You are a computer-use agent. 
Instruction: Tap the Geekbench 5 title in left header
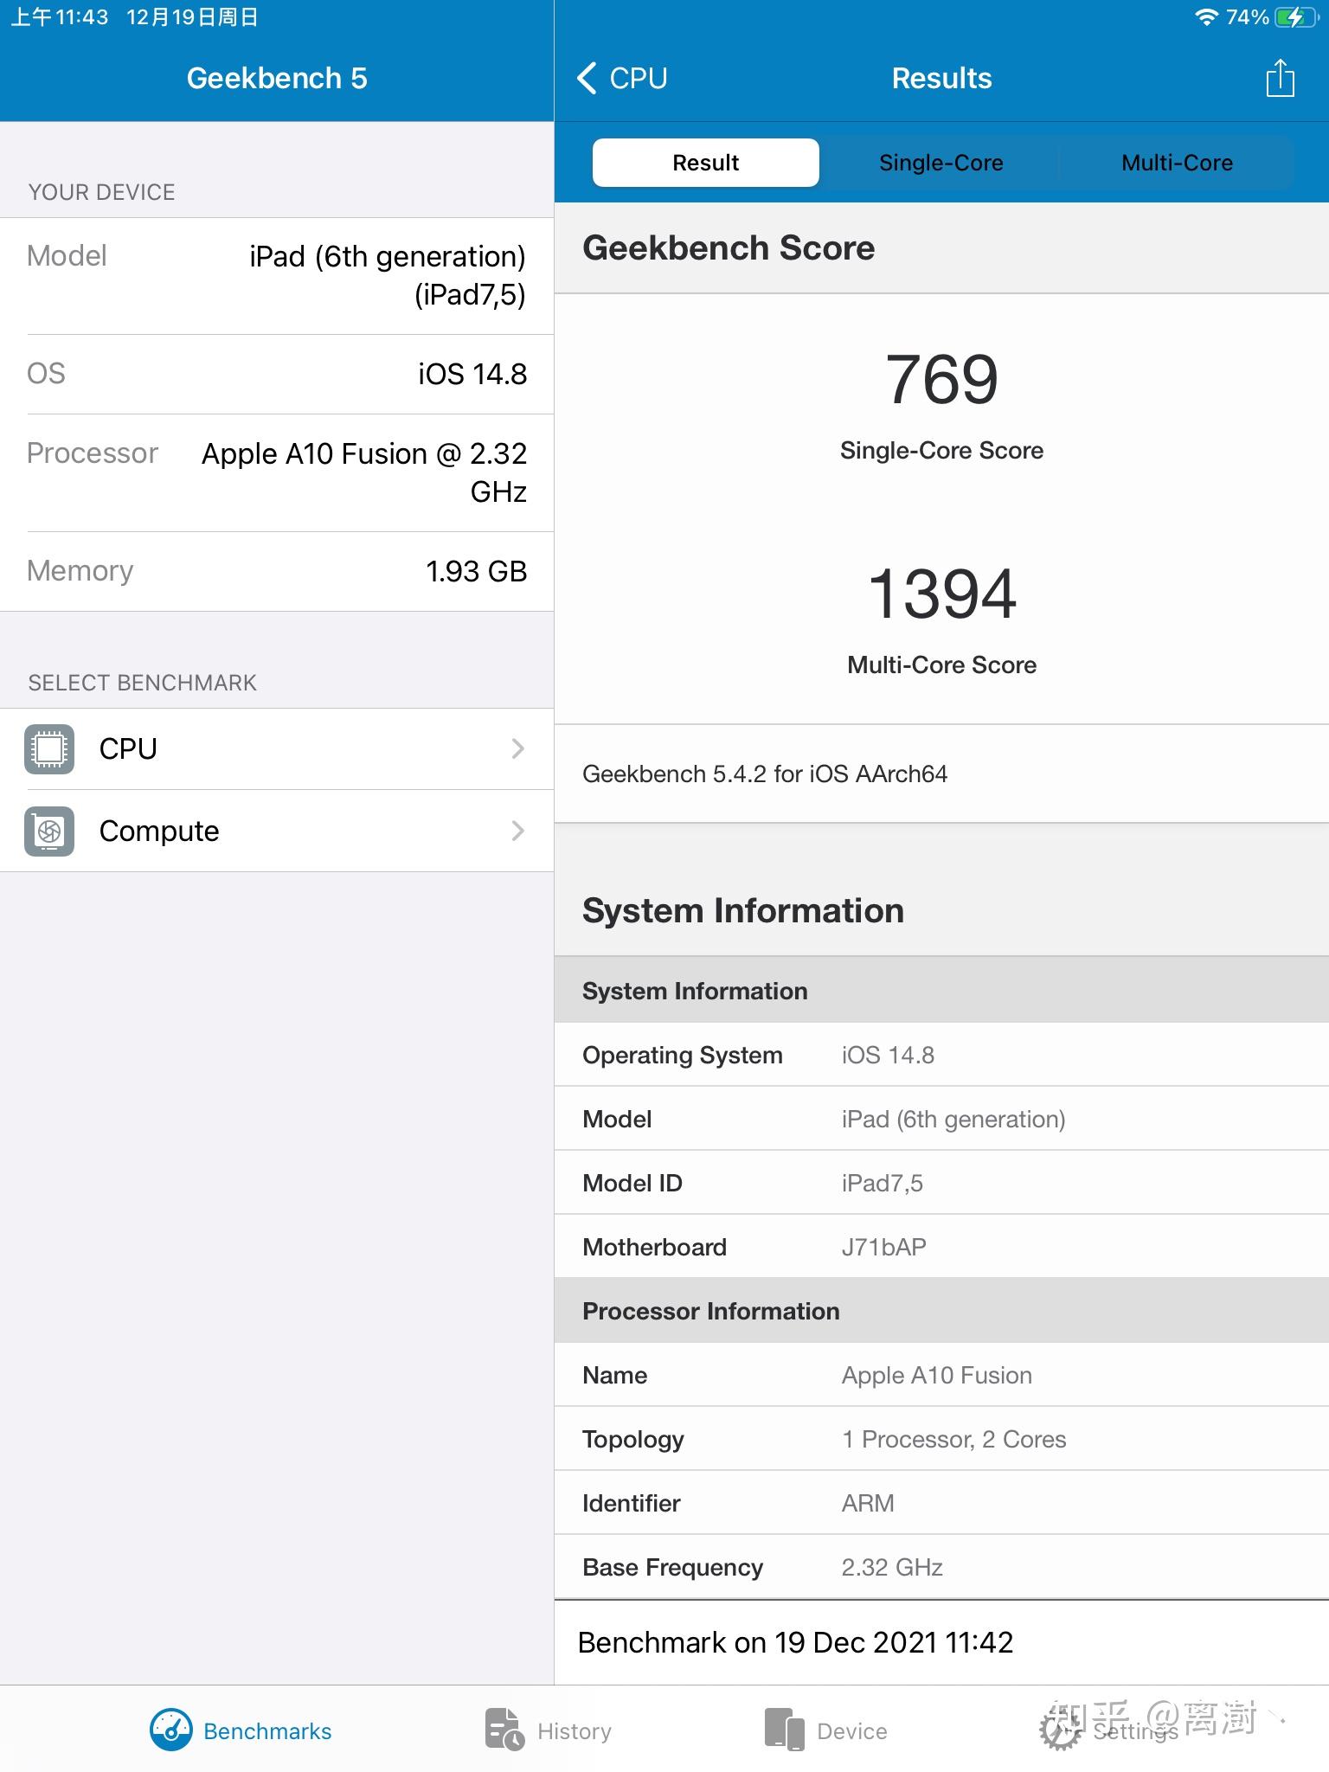click(277, 78)
